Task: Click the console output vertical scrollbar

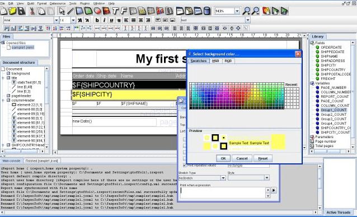Action: 320,187
